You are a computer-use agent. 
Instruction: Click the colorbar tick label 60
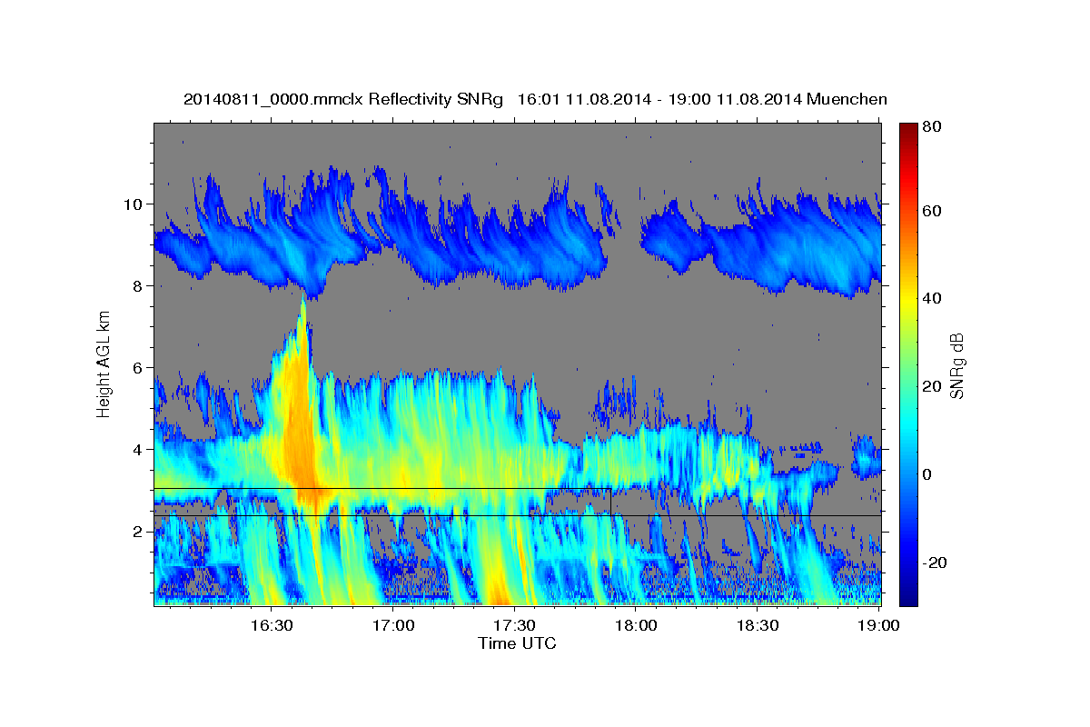(x=931, y=211)
